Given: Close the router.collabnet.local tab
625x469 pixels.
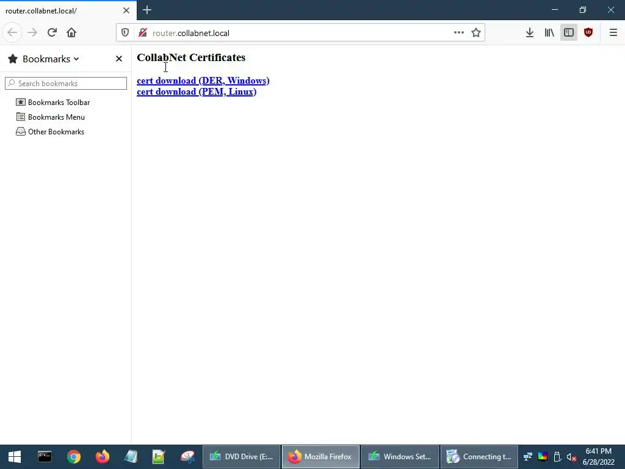Looking at the screenshot, I should 126,10.
